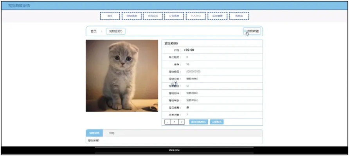The height and width of the screenshot is (156, 349).
Task: Open the 公告信息 announcements menu
Action: [x=174, y=16]
